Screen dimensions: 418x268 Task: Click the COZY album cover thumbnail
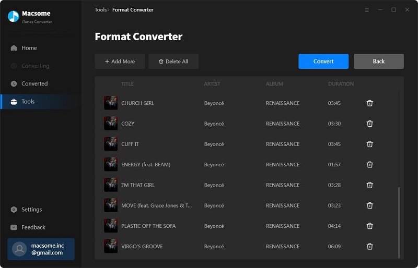[111, 124]
